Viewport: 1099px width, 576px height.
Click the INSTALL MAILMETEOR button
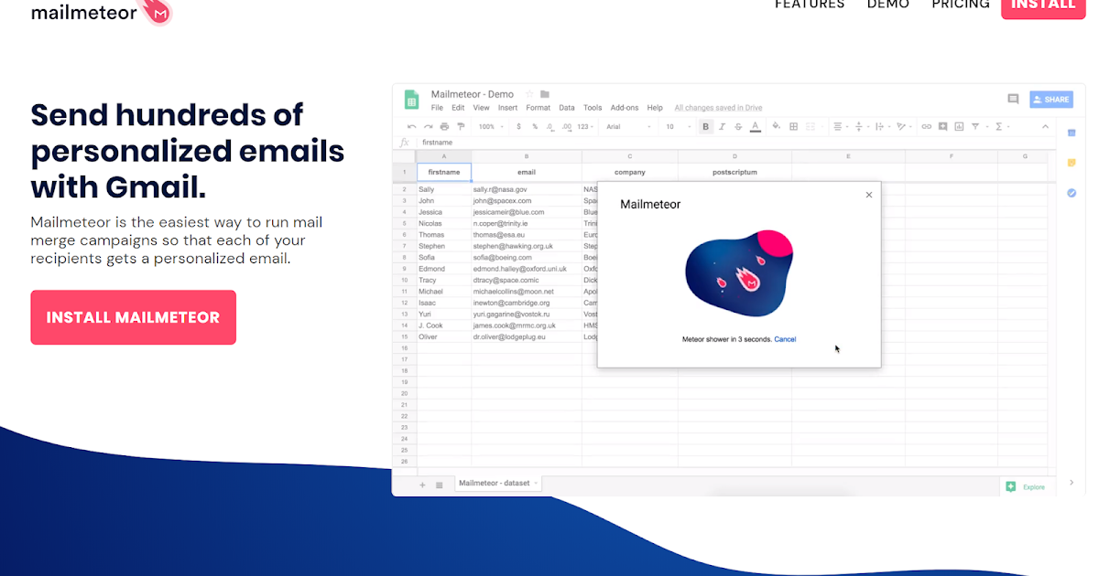click(133, 317)
